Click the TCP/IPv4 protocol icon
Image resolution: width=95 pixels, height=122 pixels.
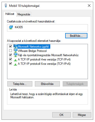(15, 60)
